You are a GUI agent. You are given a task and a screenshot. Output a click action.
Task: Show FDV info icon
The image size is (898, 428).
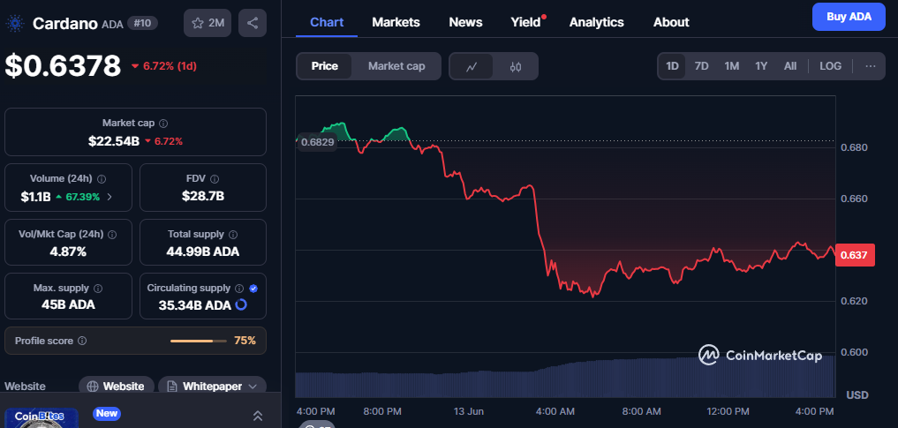pos(215,178)
